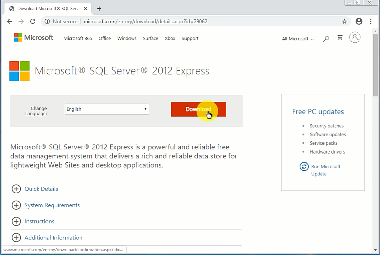Open the Chrome three-dot menu
The height and width of the screenshot is (255, 380).
point(371,22)
